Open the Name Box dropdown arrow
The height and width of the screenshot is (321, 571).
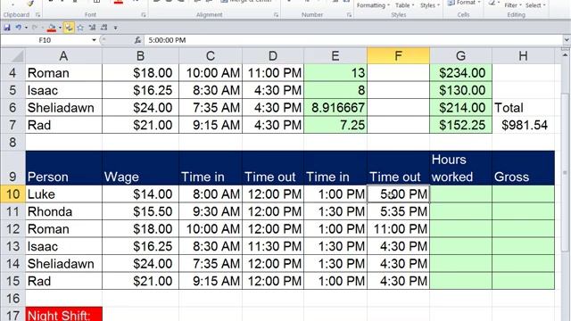94,40
